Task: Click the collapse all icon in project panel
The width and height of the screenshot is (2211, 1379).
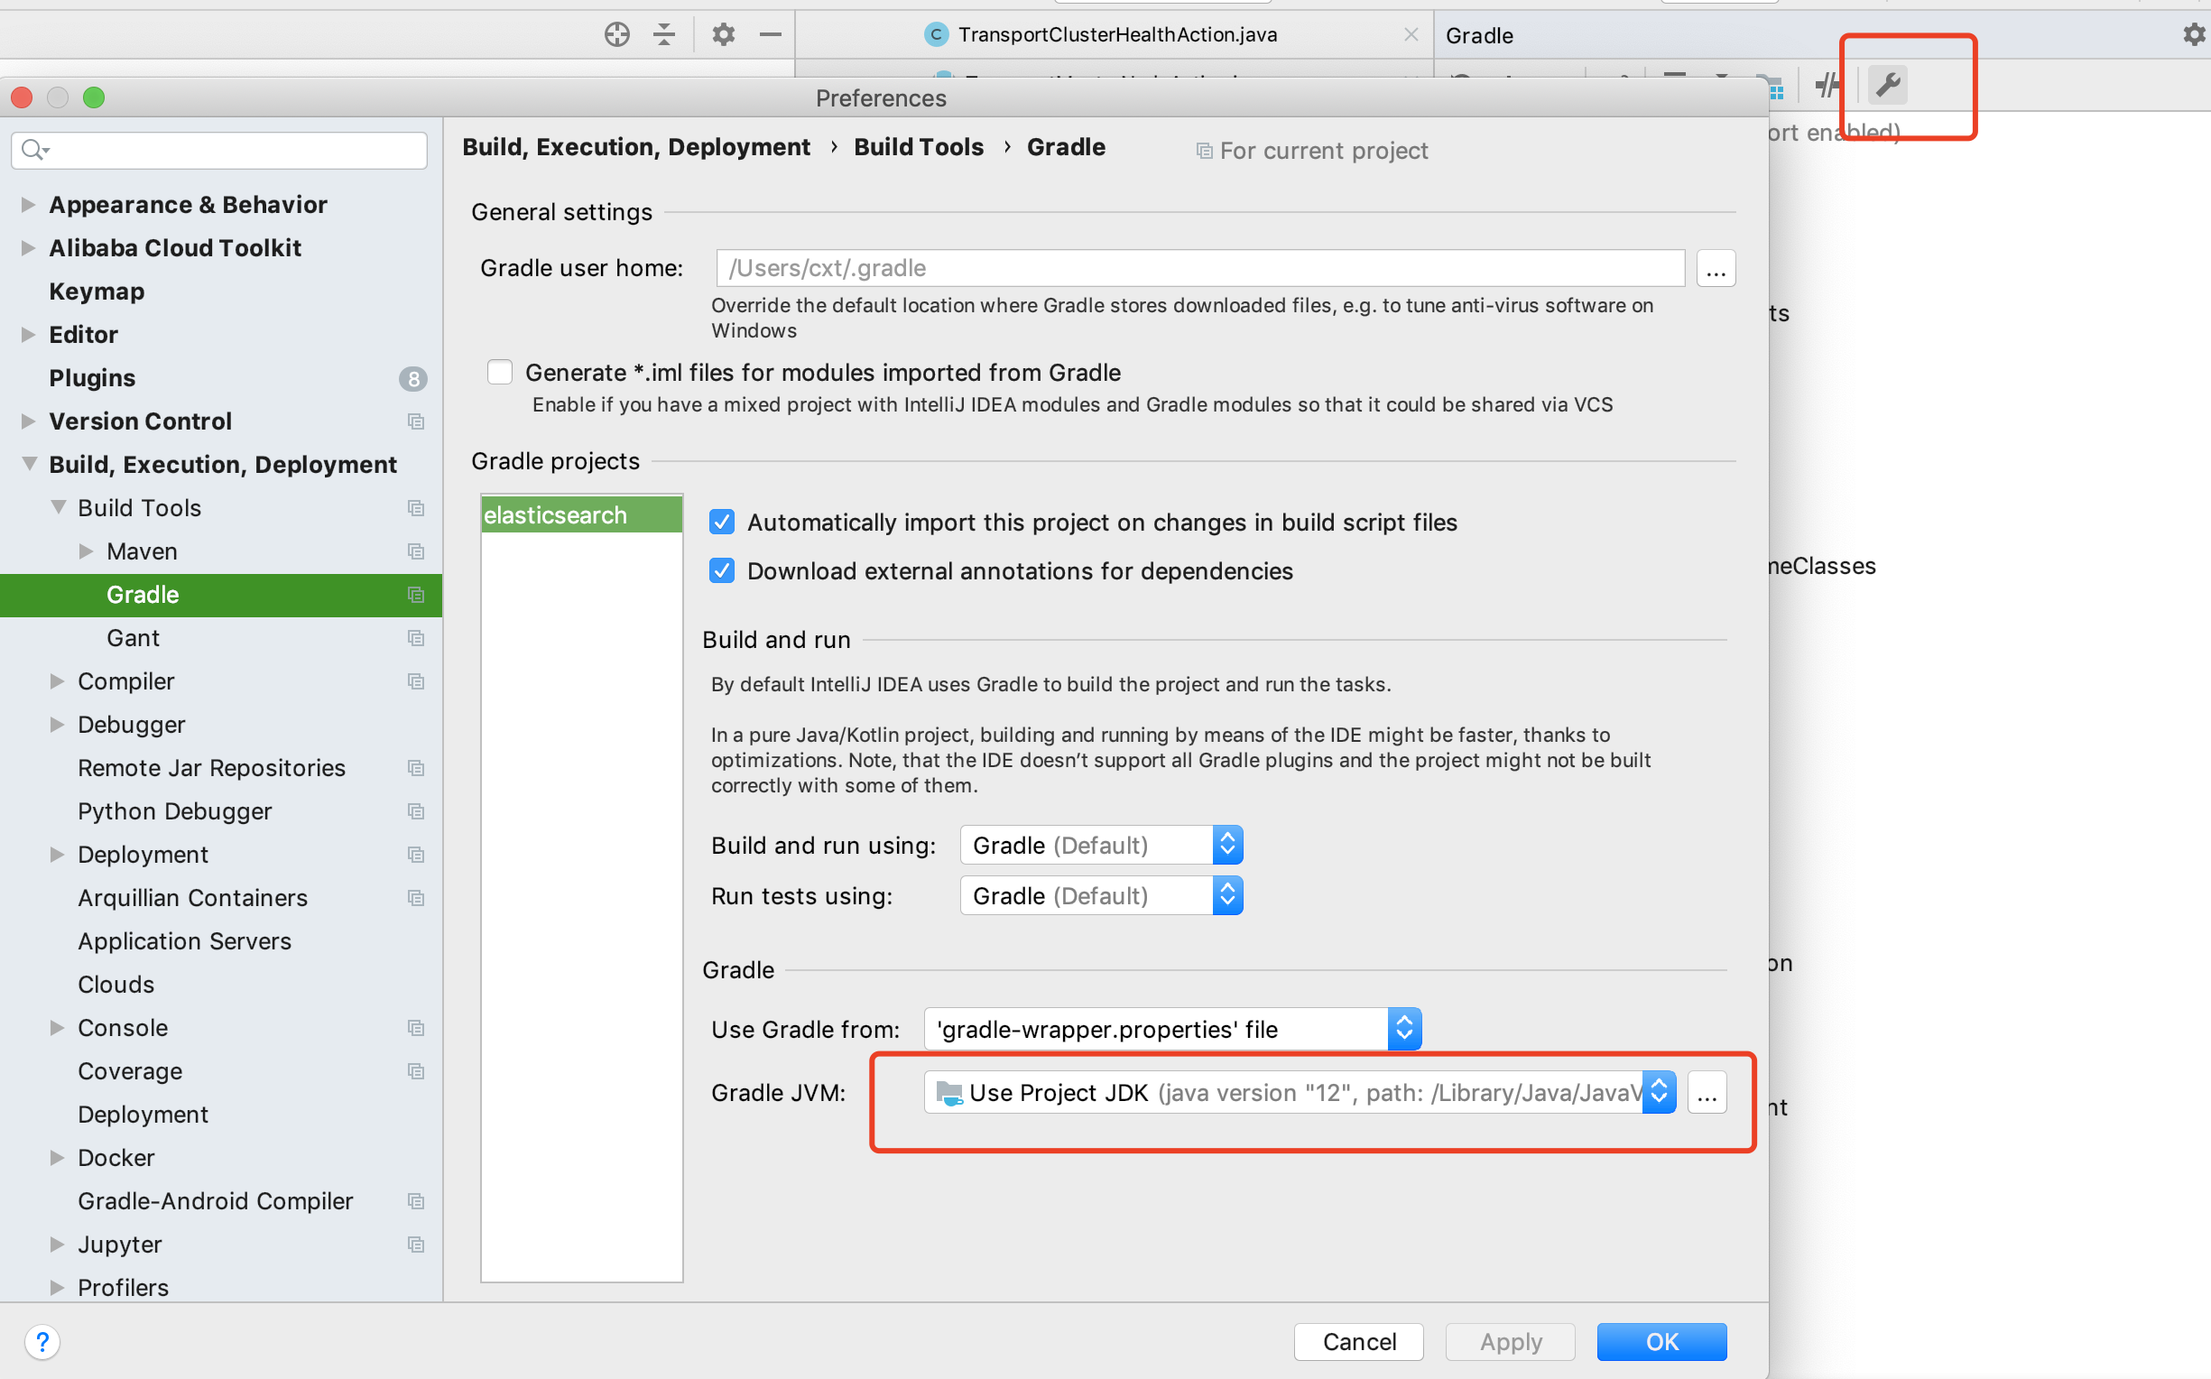Action: point(664,34)
